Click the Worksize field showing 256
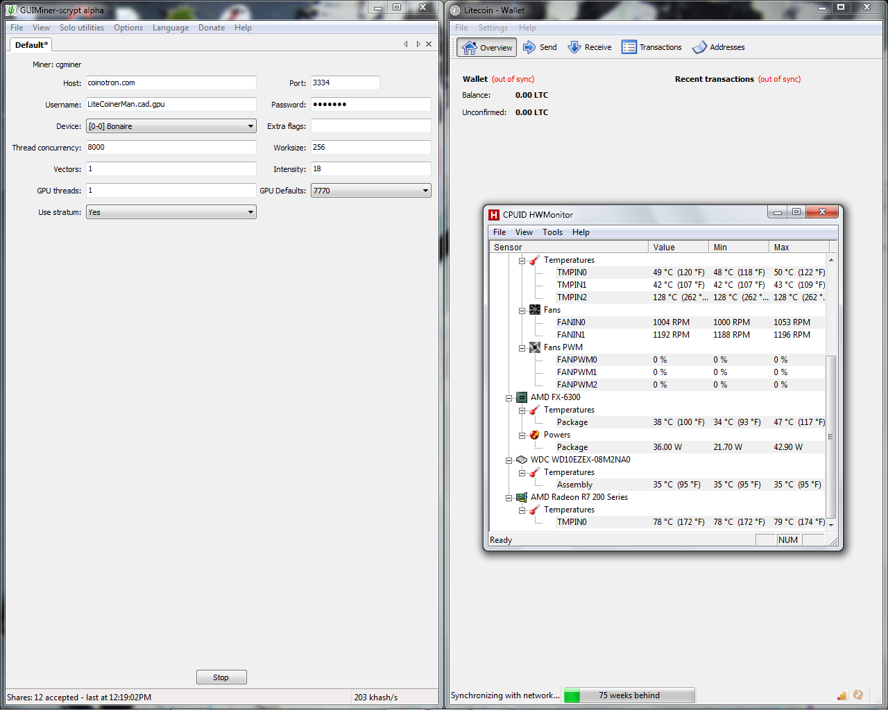888x710 pixels. click(x=371, y=147)
